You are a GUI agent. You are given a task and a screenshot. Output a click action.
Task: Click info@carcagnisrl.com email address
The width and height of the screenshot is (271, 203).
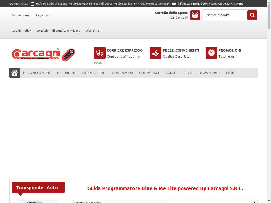(193, 4)
